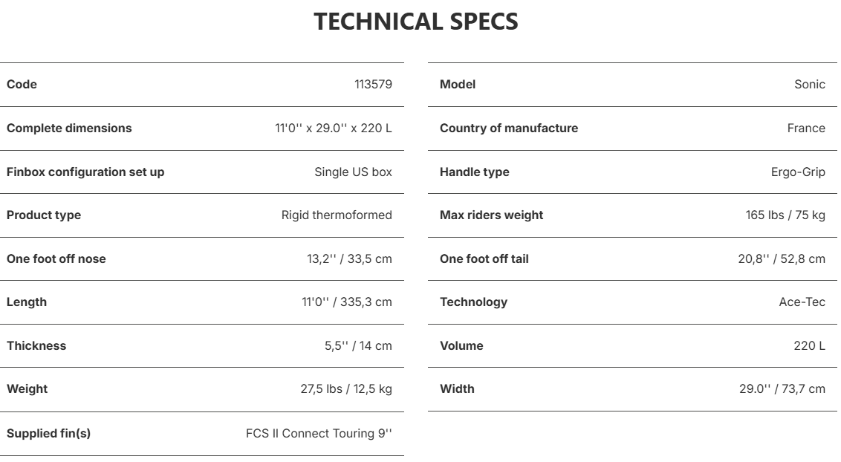Screen dimensions: 841x462
Task: Click the Supplied fin(s) label
Action: click(48, 433)
